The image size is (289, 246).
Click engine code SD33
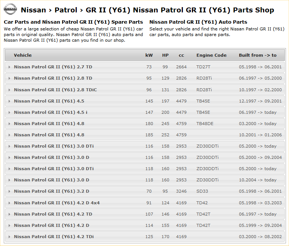pyautogui.click(x=202, y=191)
